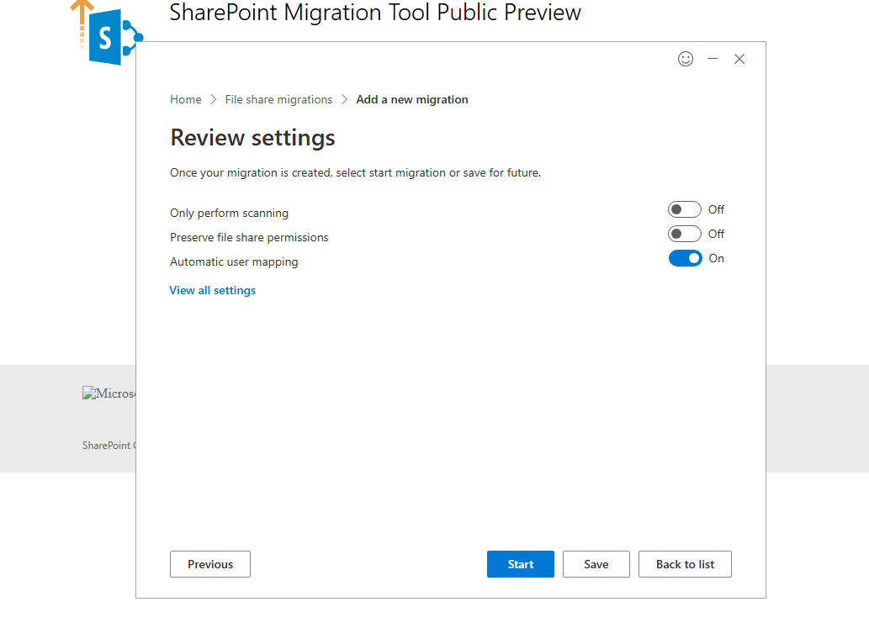Go back with the Previous button
The height and width of the screenshot is (628, 869).
click(x=210, y=564)
